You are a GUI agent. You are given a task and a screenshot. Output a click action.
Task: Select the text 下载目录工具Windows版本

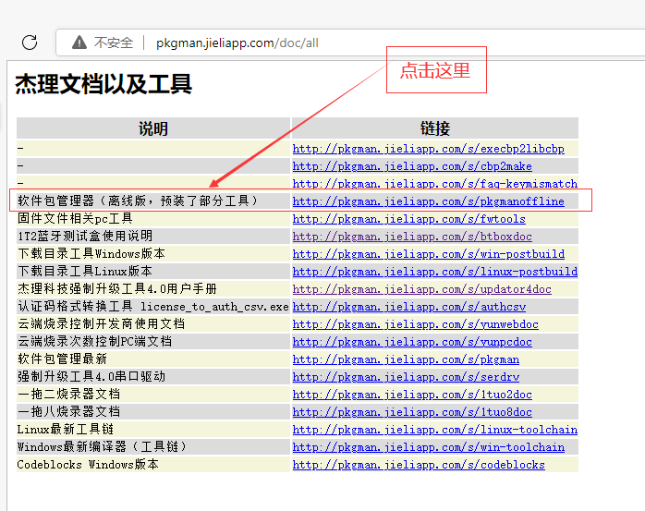[x=91, y=254]
